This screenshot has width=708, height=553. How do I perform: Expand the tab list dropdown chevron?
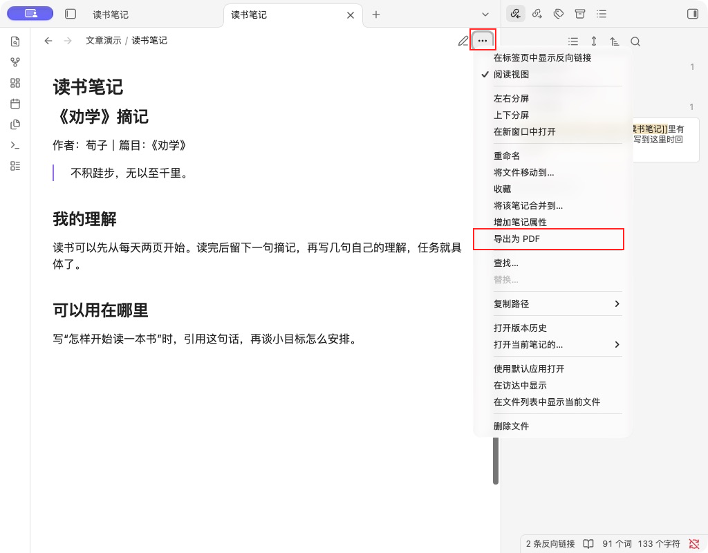pyautogui.click(x=485, y=15)
